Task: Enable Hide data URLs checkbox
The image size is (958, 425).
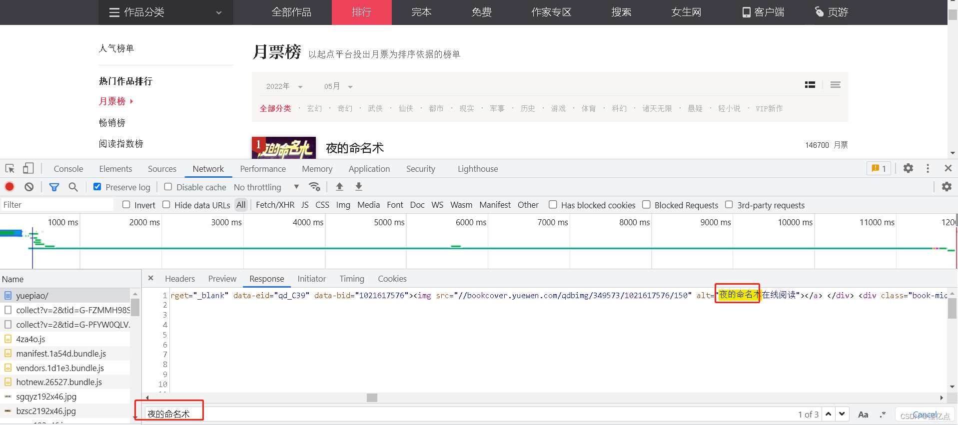Action: (166, 205)
